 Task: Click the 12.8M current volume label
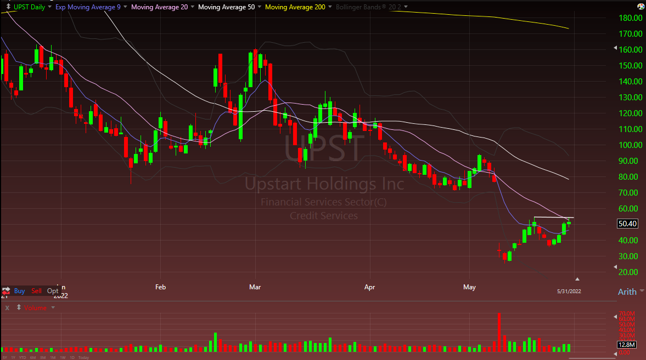click(x=627, y=344)
